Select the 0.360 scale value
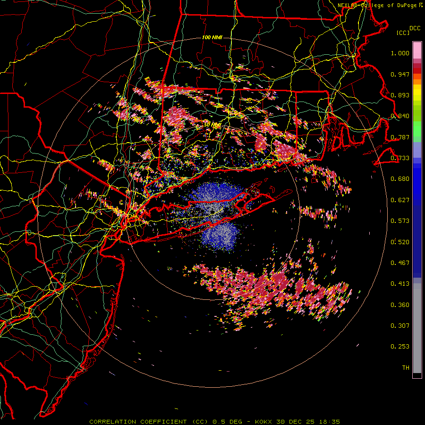Screen dimensions: 425x425 (400, 305)
